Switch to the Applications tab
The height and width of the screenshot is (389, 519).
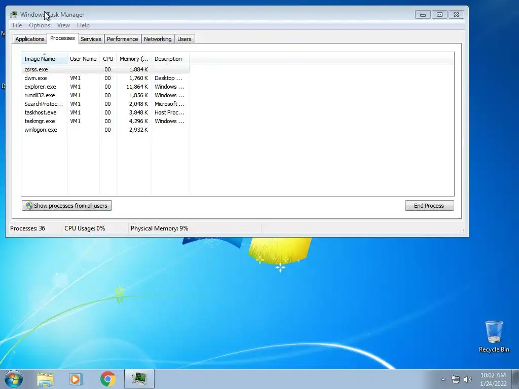point(30,39)
